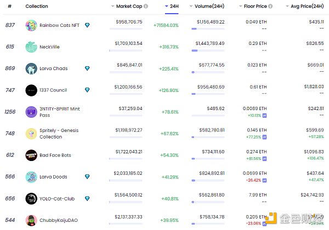Click the YOLO-Cat-Club avatar icon

pos(31,198)
